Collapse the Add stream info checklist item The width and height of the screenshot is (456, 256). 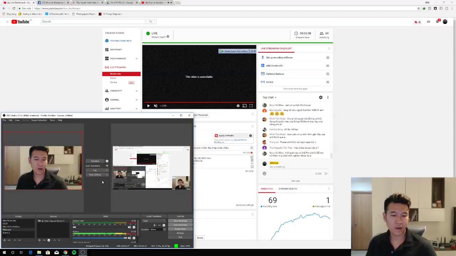[x=328, y=66]
